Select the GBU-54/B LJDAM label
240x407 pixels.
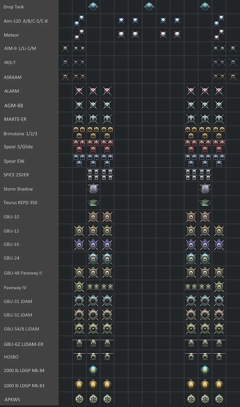click(x=22, y=329)
